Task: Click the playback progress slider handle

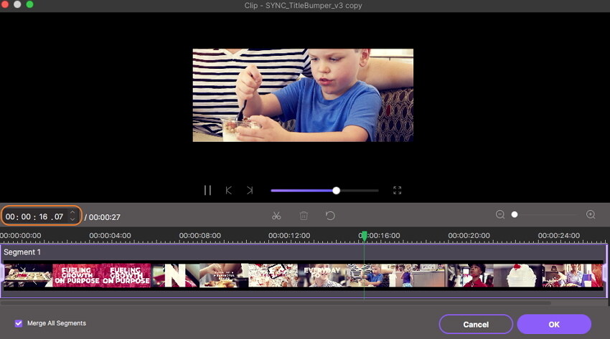Action: point(337,191)
